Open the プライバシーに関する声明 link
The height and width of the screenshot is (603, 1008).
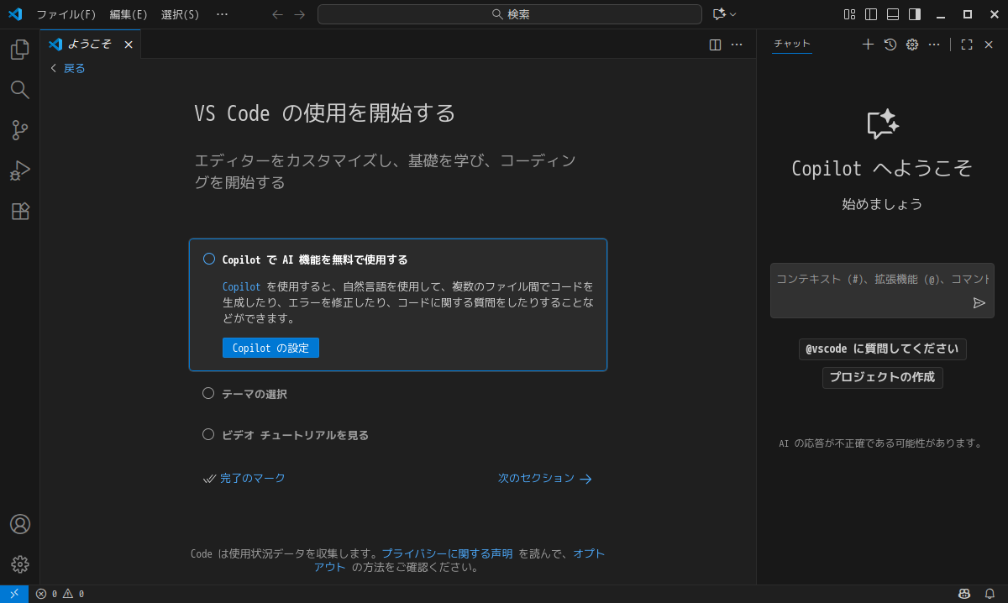pyautogui.click(x=447, y=553)
